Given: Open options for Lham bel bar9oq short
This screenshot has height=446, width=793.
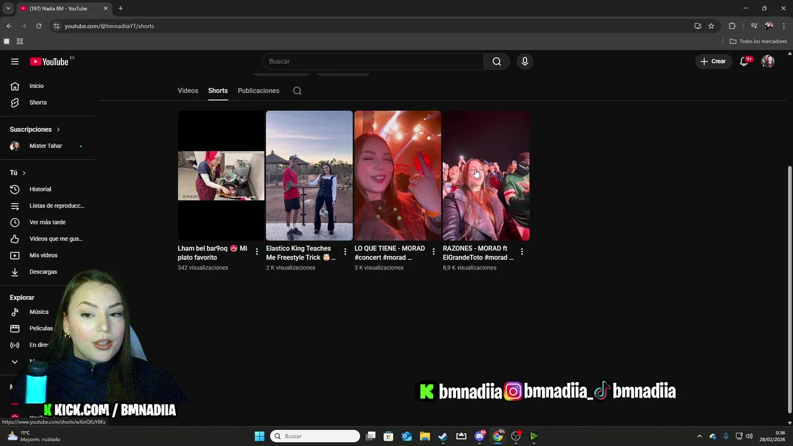Looking at the screenshot, I should [256, 251].
